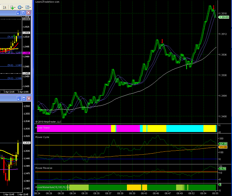
Task: Click the Power Cycle value 221.06
Action: tap(223, 144)
